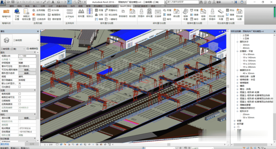Click the 板拆分 slab split icon
The image size is (276, 149).
pyautogui.click(x=90, y=13)
